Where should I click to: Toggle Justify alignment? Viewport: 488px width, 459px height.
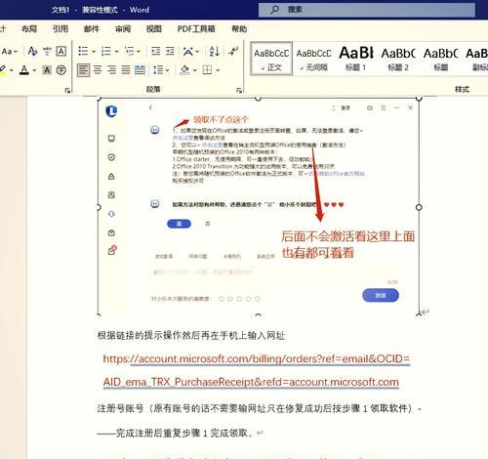(x=126, y=70)
